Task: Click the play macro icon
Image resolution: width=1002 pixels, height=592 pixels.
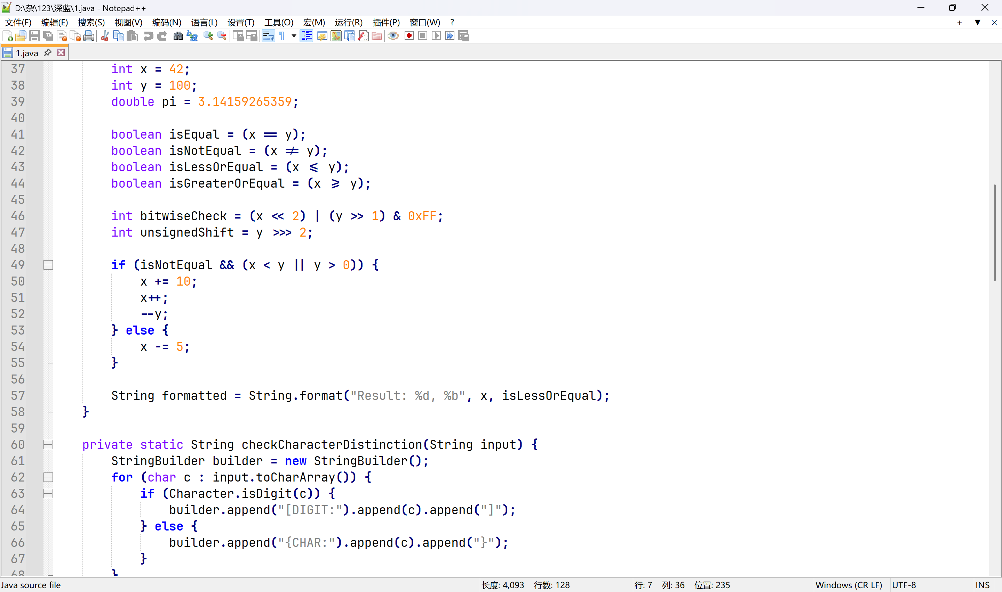Action: (436, 36)
